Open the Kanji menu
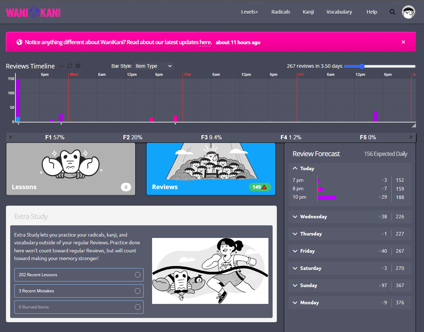 [308, 12]
